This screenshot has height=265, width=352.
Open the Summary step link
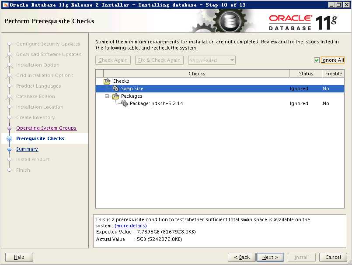point(27,149)
